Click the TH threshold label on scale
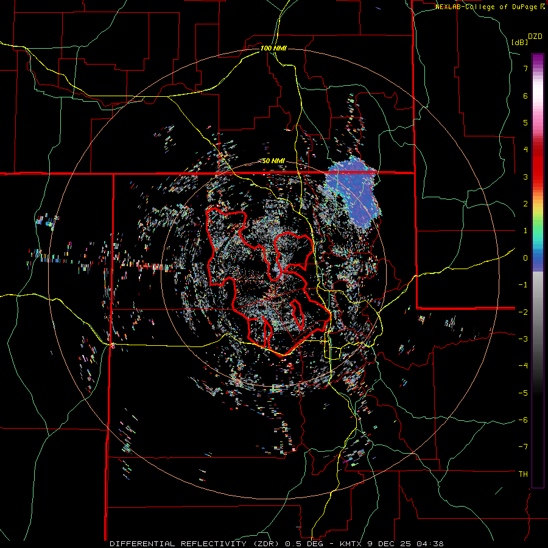 coord(523,474)
